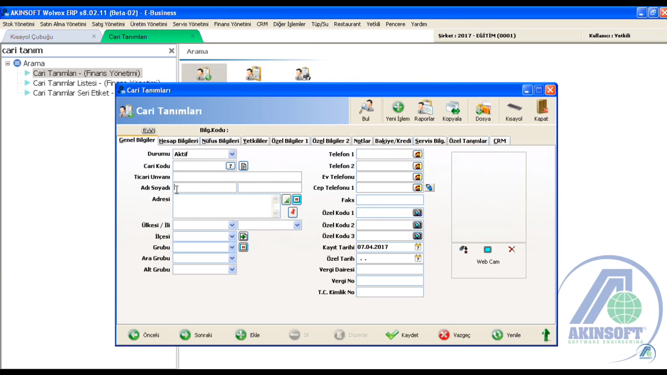Open the CRM tab in Cari Tanımları

tap(500, 141)
